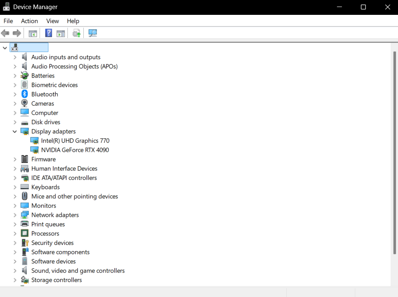Collapse the Display adapters category
Screen dimensions: 398x297
tap(15, 131)
